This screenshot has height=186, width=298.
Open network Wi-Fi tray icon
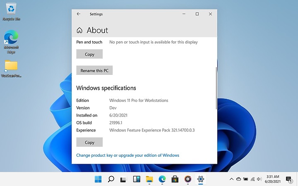pos(252,179)
